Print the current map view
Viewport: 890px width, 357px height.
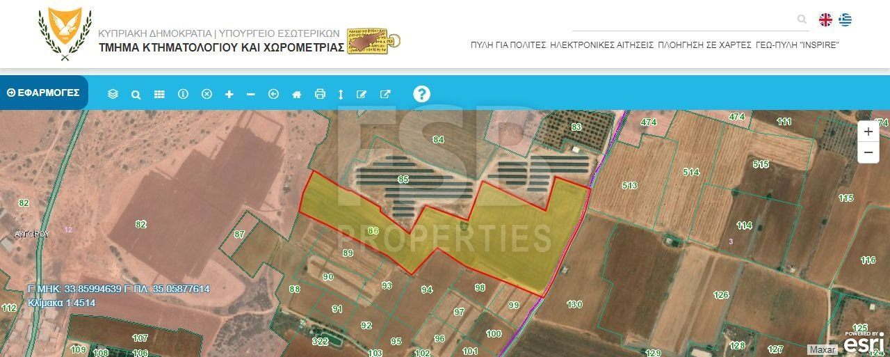pyautogui.click(x=320, y=94)
